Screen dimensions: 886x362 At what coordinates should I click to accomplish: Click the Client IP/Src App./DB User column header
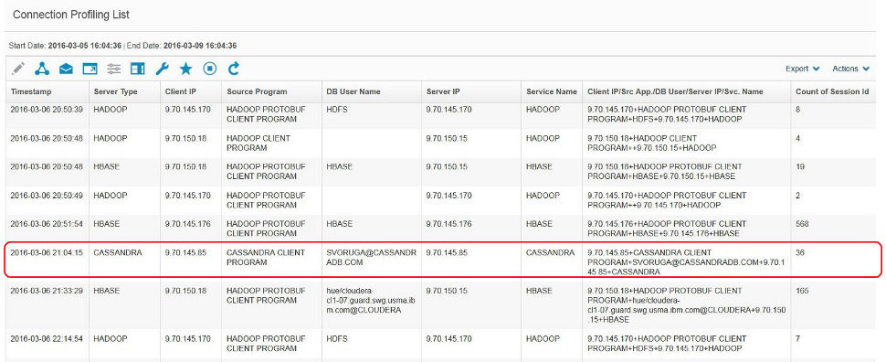[687, 91]
